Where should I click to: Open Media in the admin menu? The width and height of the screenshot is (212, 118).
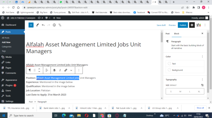[x=8, y=57]
